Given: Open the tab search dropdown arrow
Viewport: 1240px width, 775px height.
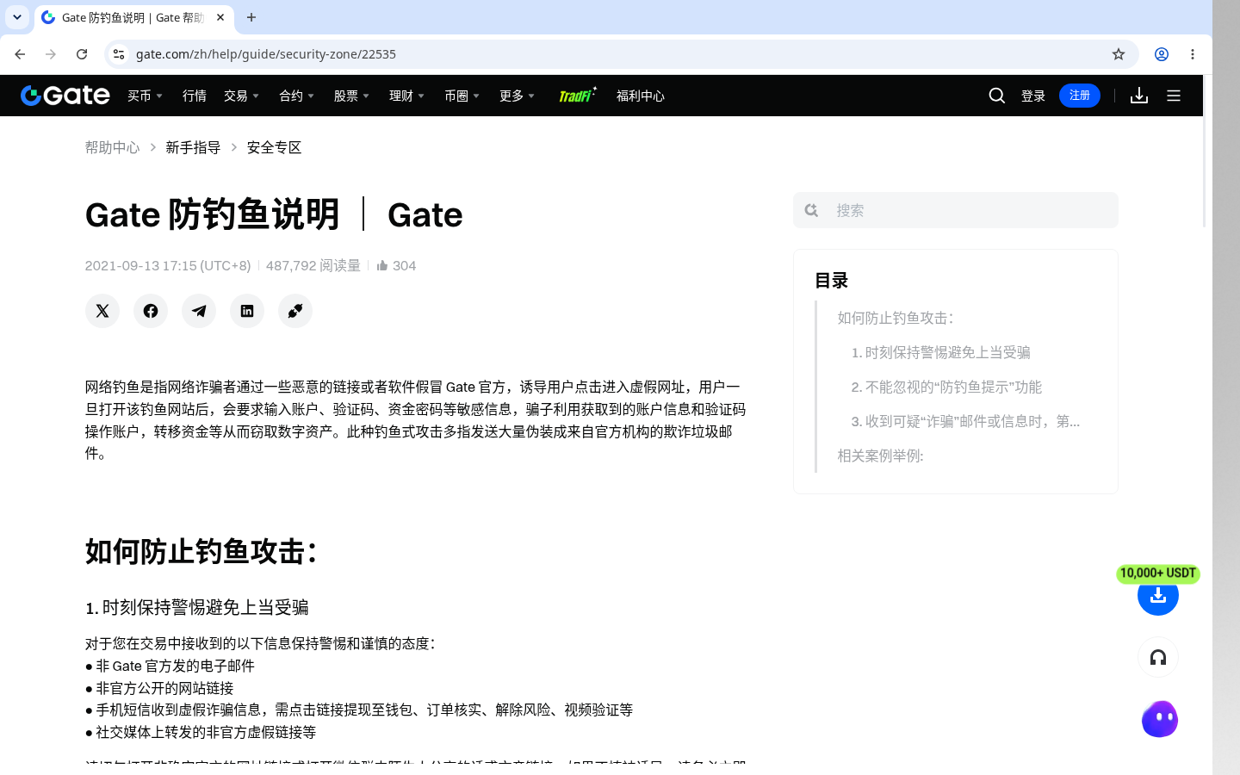Looking at the screenshot, I should click(x=17, y=17).
